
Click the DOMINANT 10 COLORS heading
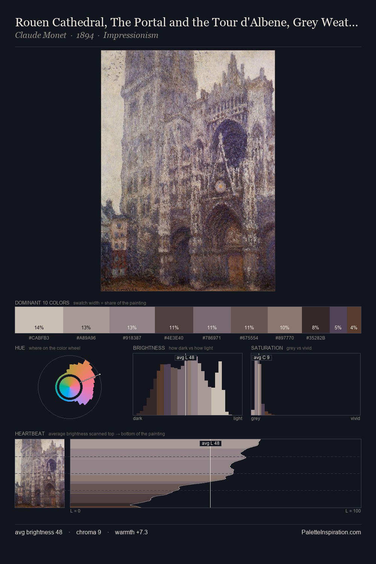[42, 303]
